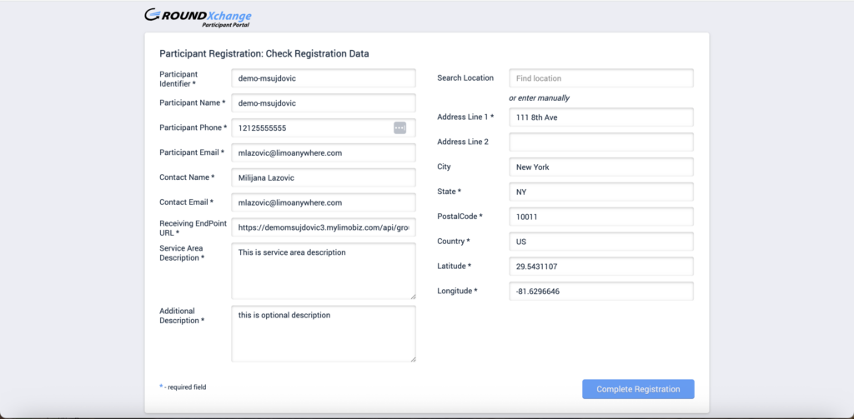Click into the Participant Email field
854x419 pixels.
tap(323, 153)
